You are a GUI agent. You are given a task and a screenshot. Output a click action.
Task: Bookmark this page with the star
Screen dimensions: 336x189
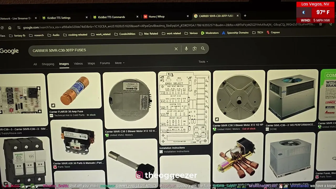[x=321, y=24]
